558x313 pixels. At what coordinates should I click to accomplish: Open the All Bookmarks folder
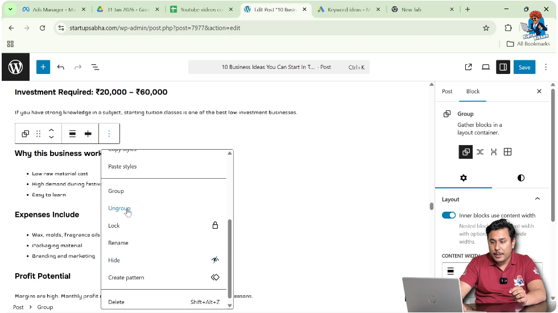coord(528,44)
